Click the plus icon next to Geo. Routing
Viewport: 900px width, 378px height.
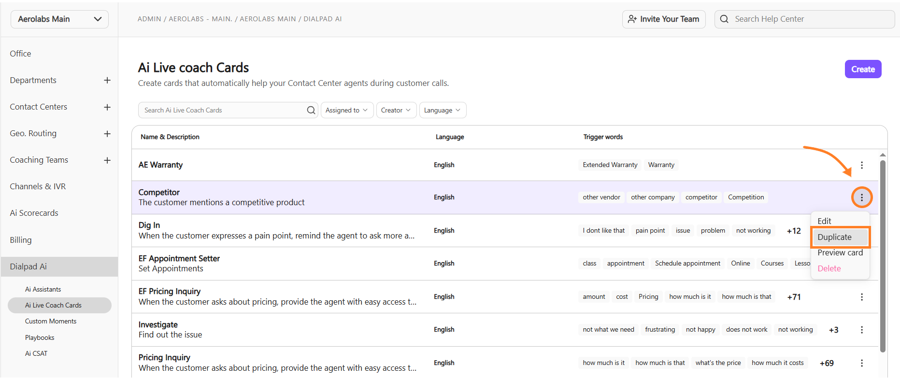pyautogui.click(x=107, y=134)
